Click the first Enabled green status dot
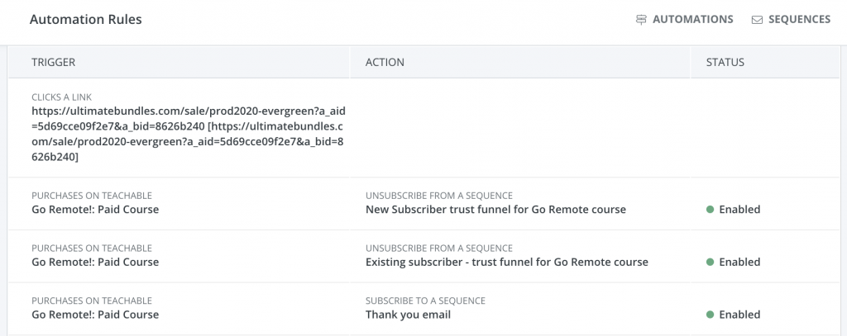This screenshot has height=336, width=847. tap(710, 210)
